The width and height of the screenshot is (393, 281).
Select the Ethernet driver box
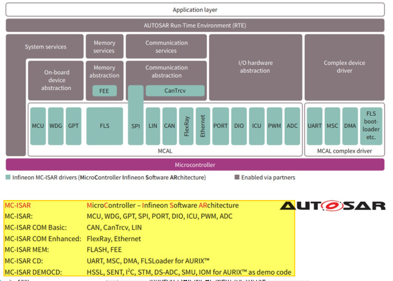203,126
